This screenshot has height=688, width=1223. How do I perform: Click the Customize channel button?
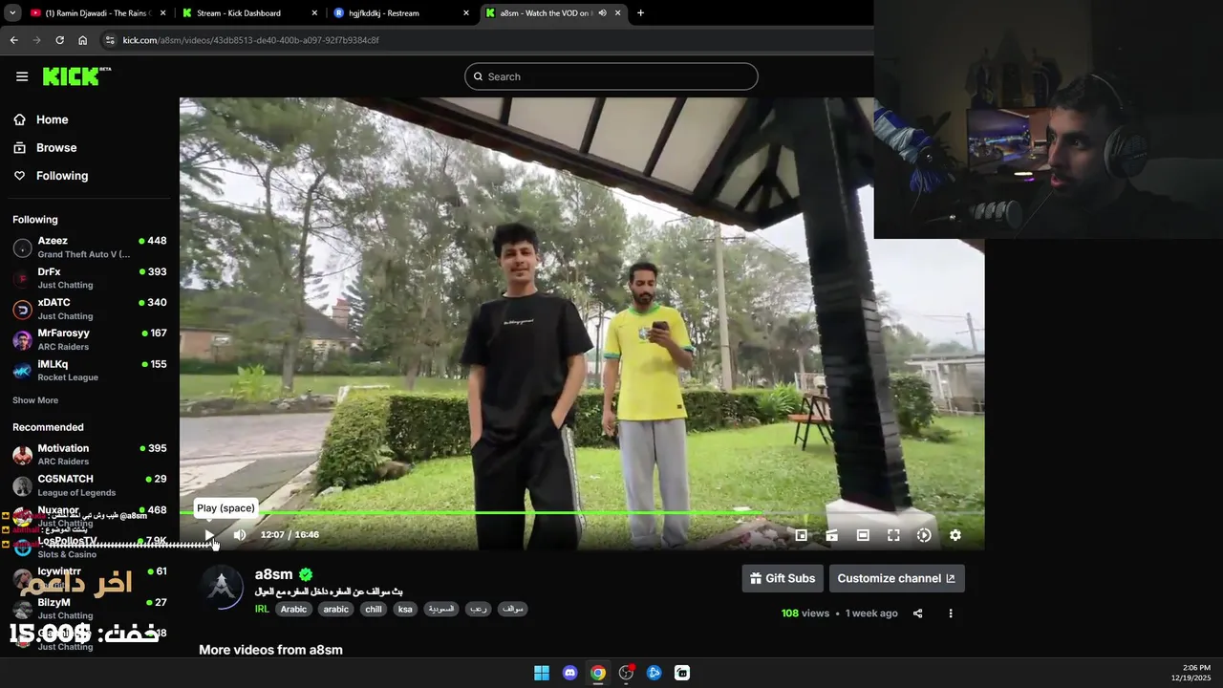pyautogui.click(x=896, y=578)
